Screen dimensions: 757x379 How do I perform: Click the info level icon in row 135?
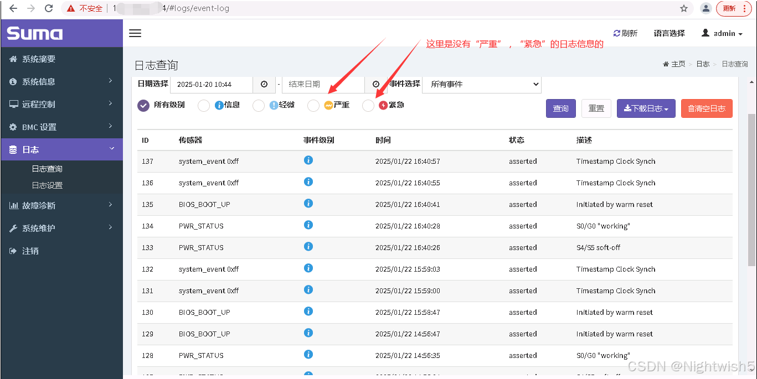pos(308,204)
